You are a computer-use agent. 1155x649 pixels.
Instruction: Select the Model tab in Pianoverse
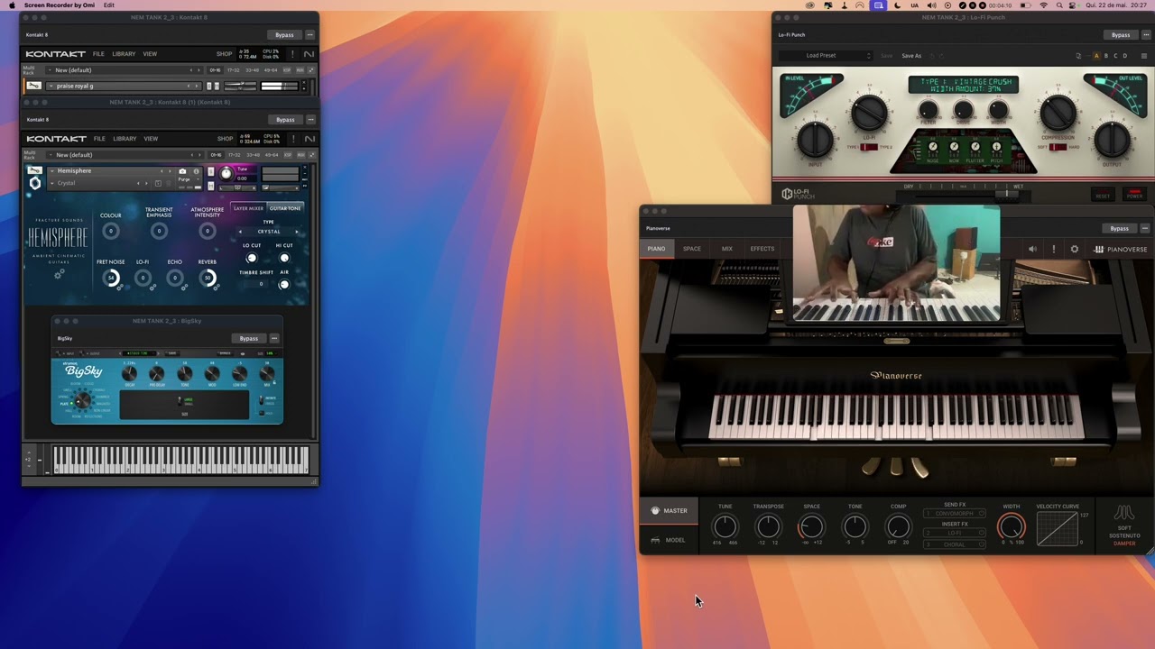(669, 540)
